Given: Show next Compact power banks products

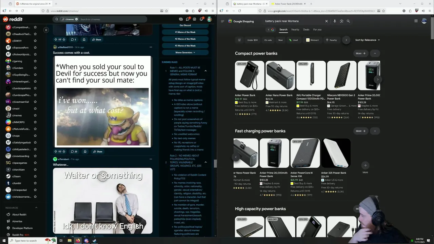Looking at the screenshot, I should click(x=377, y=79).
